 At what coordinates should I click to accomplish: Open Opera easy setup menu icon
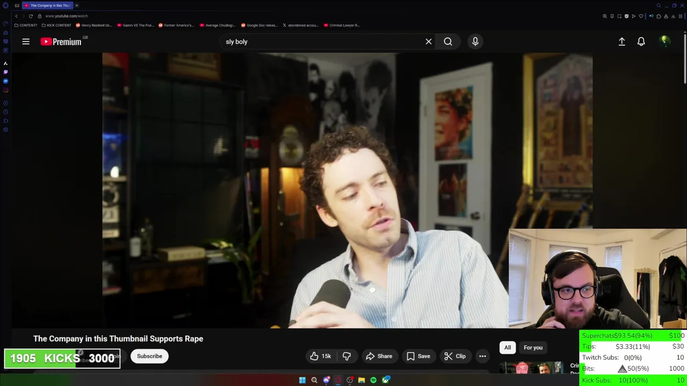[681, 16]
